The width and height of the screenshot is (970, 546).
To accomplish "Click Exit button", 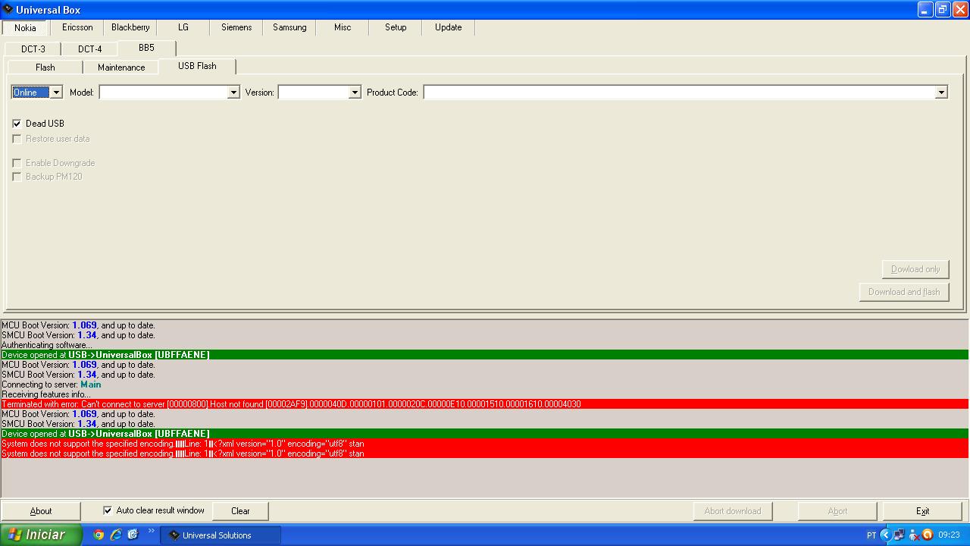I will tap(922, 511).
